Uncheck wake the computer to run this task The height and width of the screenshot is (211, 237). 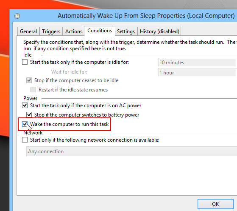[x=25, y=124]
